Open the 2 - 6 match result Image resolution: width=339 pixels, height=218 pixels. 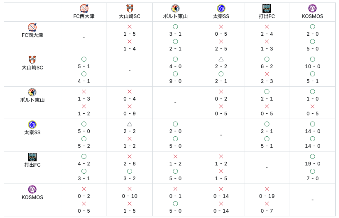point(130,164)
